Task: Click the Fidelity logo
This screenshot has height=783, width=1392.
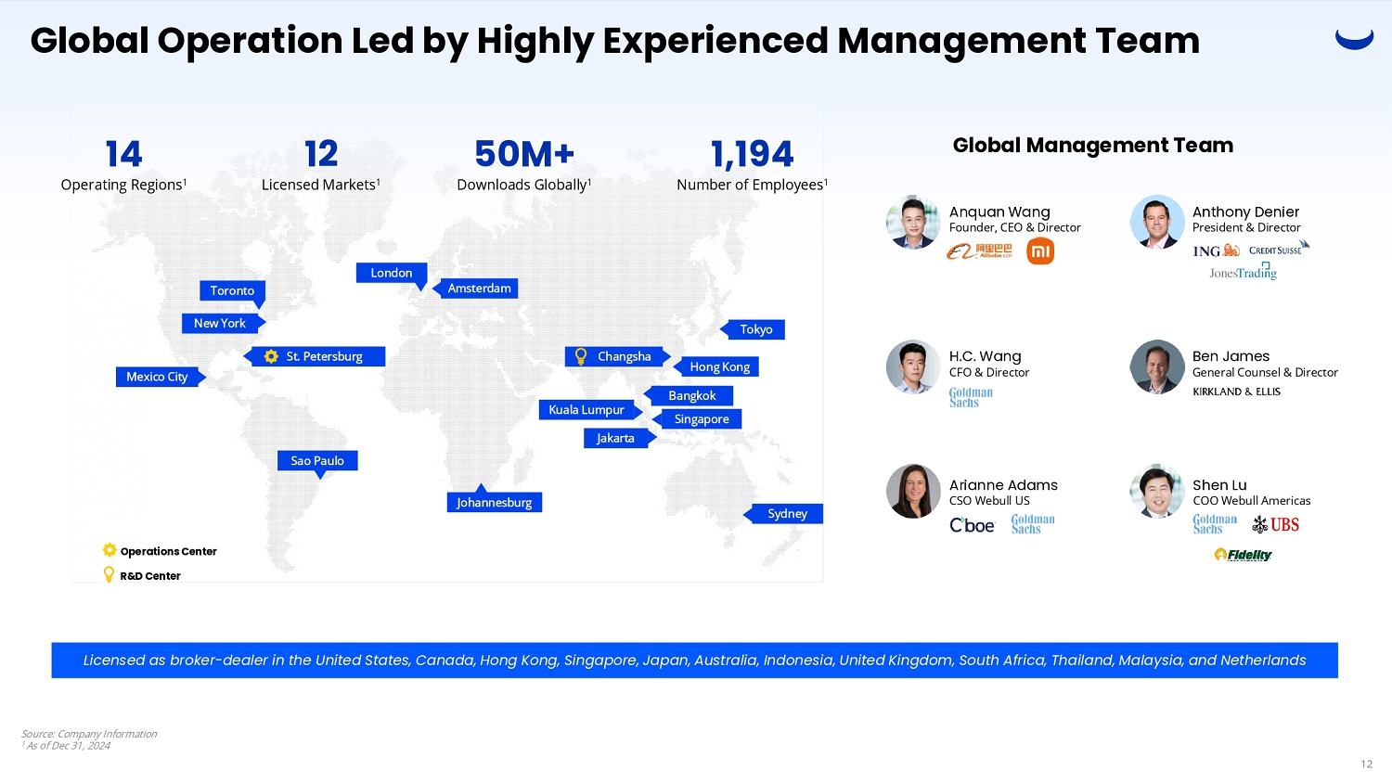Action: point(1243,555)
